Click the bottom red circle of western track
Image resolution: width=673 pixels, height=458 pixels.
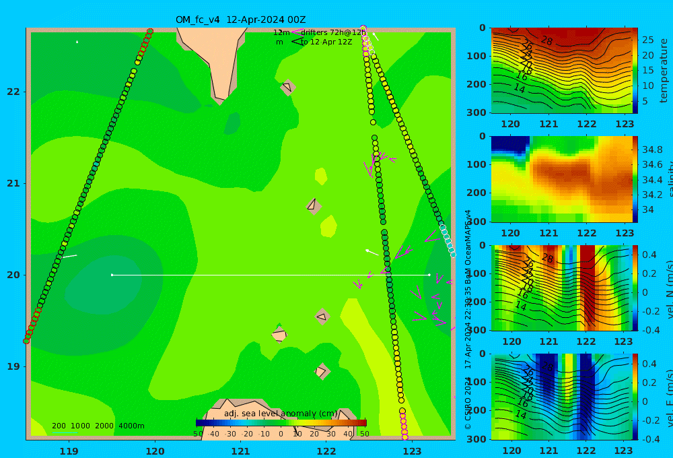coord(26,341)
